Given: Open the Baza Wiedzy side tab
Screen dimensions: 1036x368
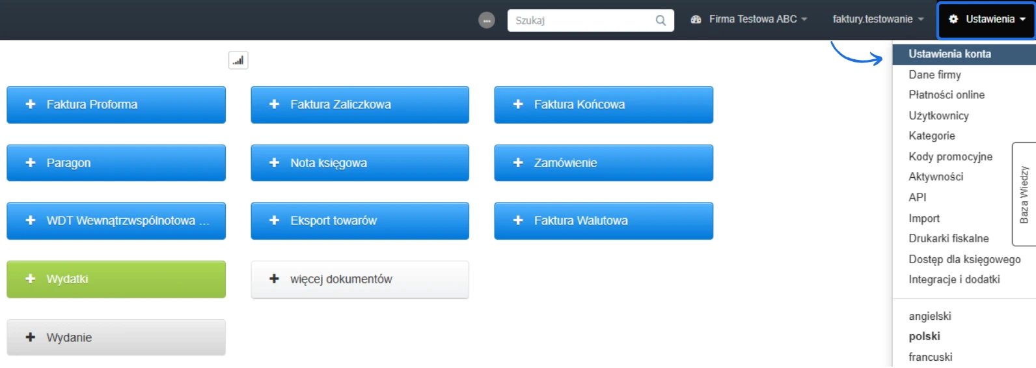Looking at the screenshot, I should coord(1024,194).
